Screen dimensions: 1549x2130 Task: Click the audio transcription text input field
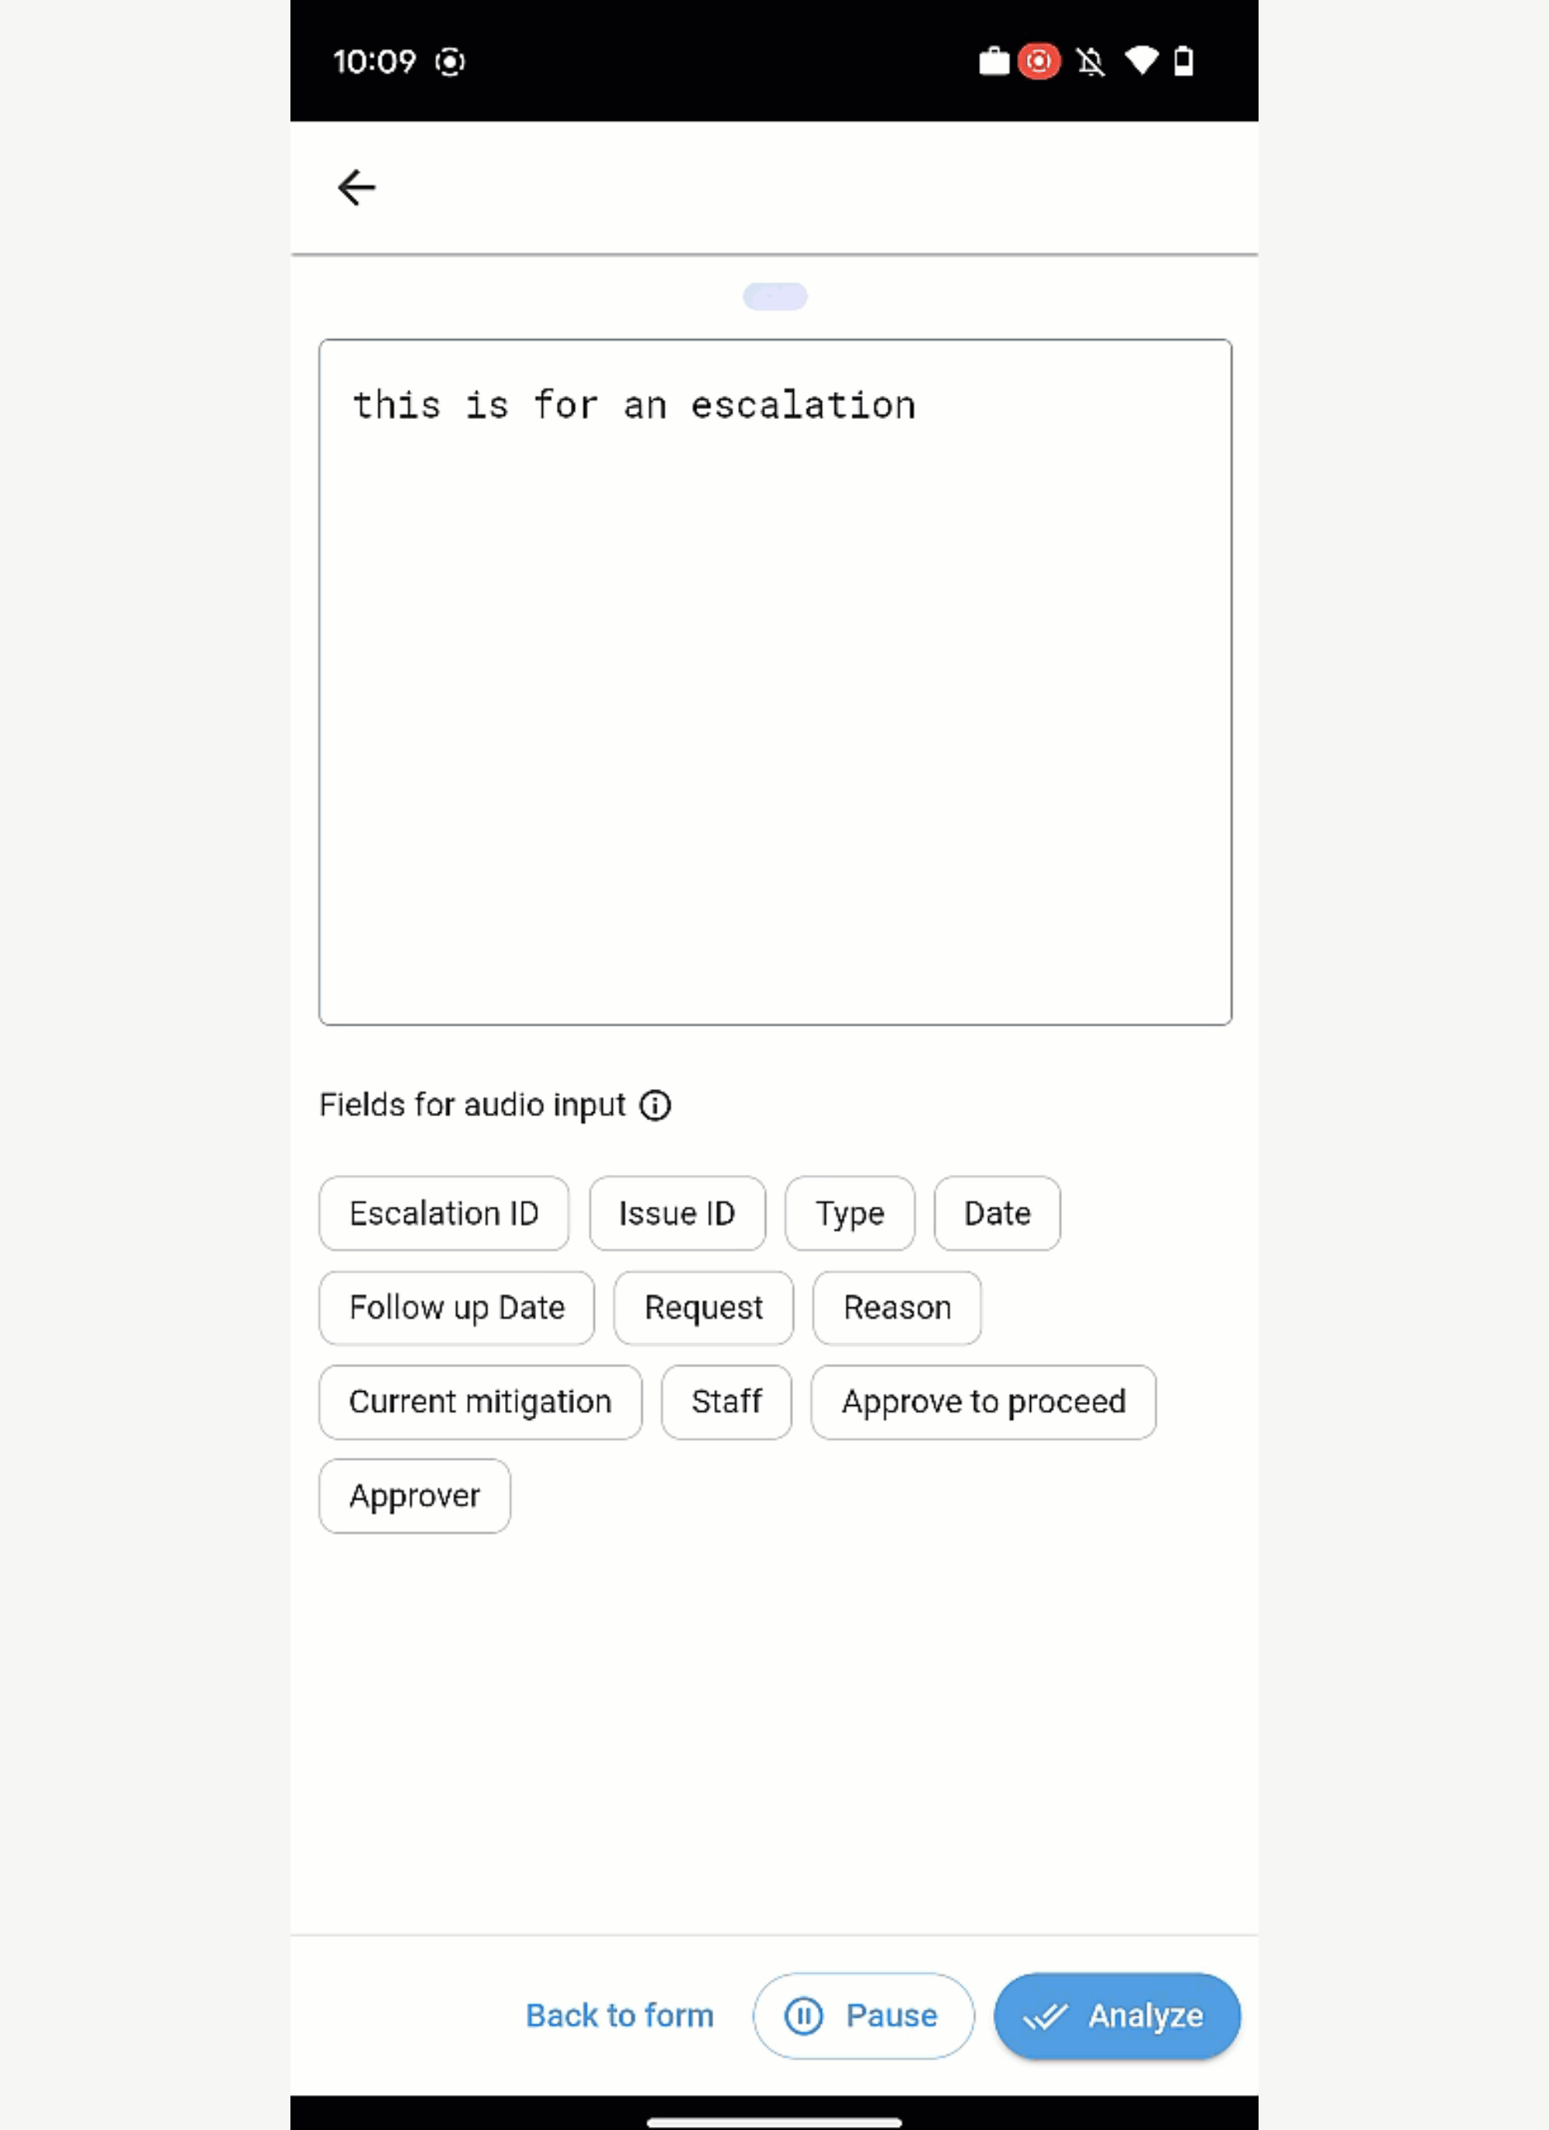774,682
